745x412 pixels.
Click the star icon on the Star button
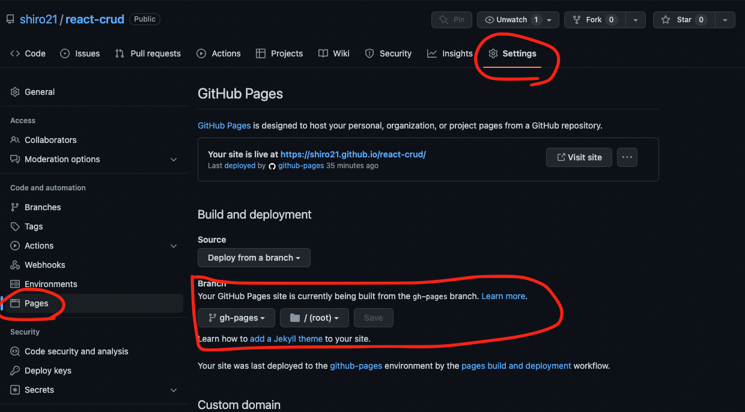coord(666,20)
